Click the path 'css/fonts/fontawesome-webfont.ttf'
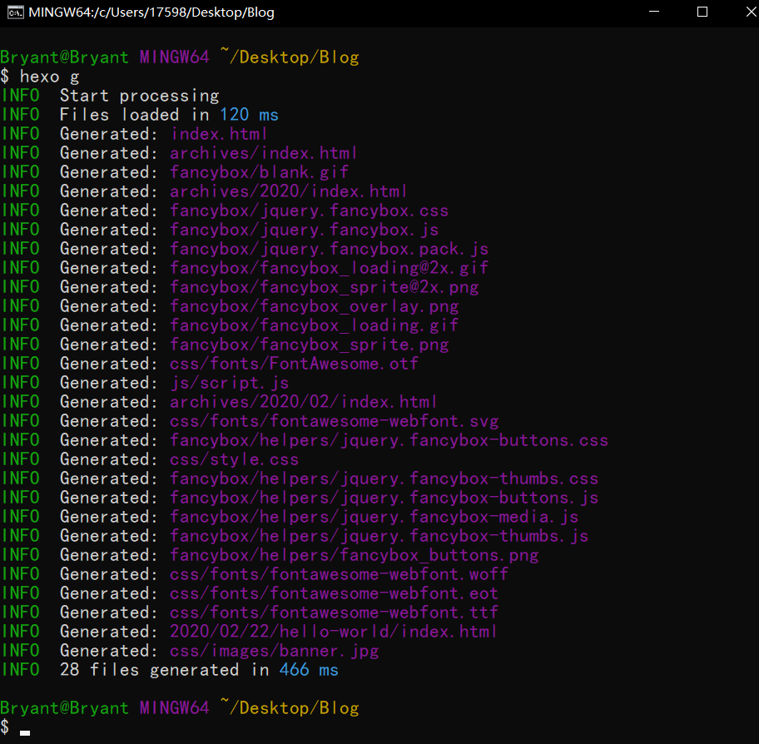Image resolution: width=759 pixels, height=744 pixels. click(x=334, y=613)
